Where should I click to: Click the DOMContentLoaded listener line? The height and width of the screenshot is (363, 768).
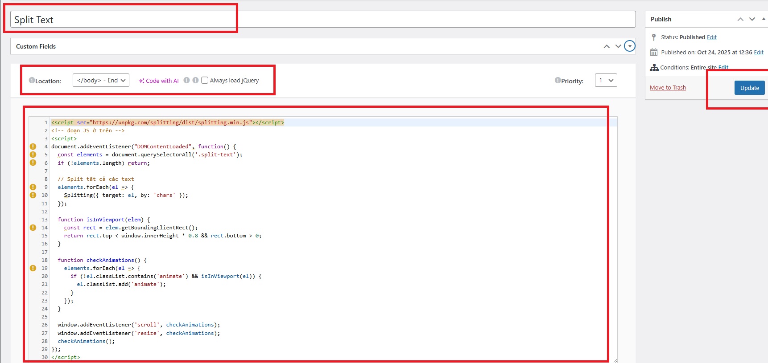pos(144,147)
